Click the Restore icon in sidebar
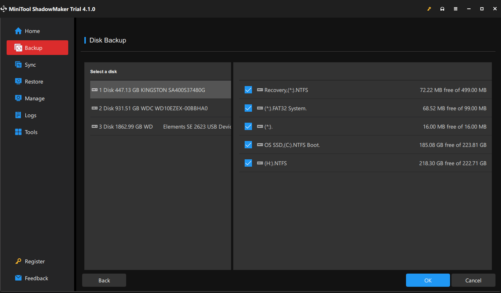Image resolution: width=501 pixels, height=293 pixels. pos(18,82)
